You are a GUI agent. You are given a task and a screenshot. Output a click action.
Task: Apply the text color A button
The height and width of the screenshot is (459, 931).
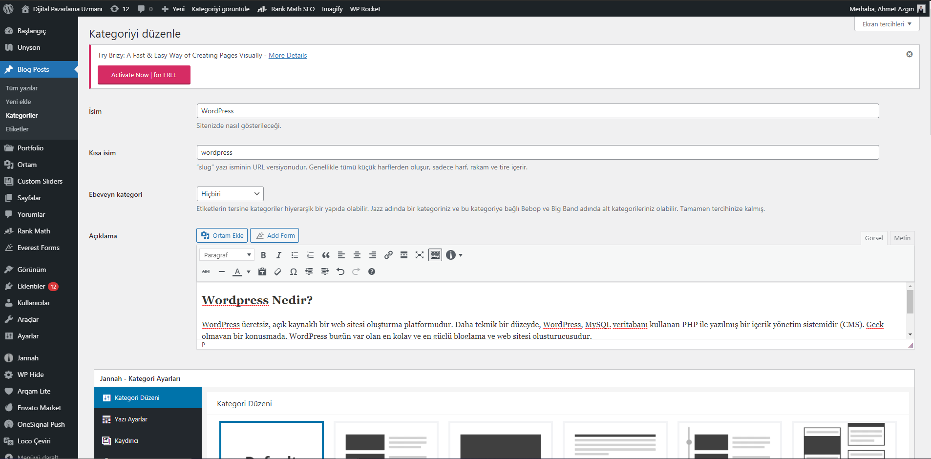pos(237,271)
